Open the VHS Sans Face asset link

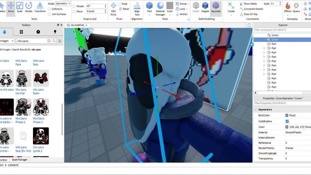[x=21, y=63]
